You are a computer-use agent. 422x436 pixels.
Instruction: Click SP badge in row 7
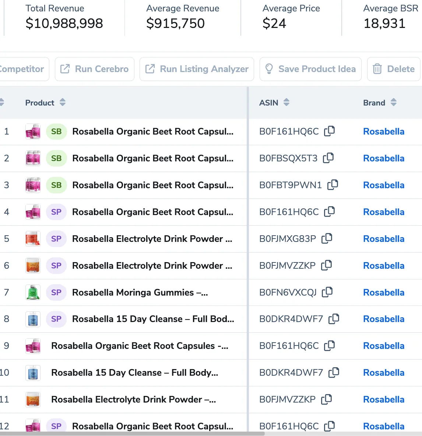coord(56,292)
